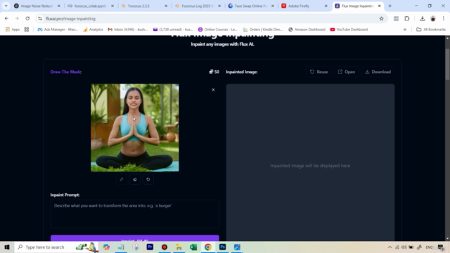Switch to fooocus_colab.ipynb tab
This screenshot has height=253, width=450.
click(91, 6)
